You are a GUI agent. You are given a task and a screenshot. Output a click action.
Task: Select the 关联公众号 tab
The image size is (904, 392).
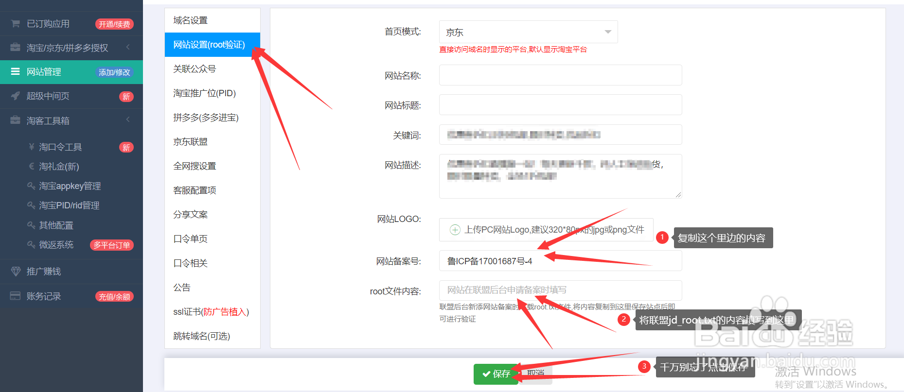213,69
